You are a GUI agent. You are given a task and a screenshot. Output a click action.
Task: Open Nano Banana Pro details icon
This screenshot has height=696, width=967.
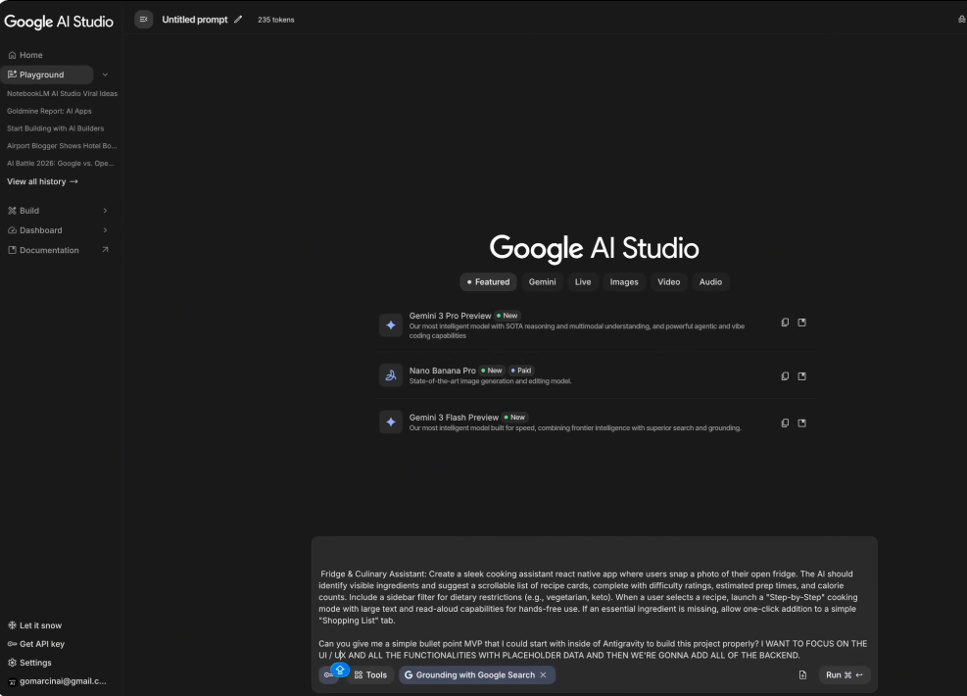801,375
